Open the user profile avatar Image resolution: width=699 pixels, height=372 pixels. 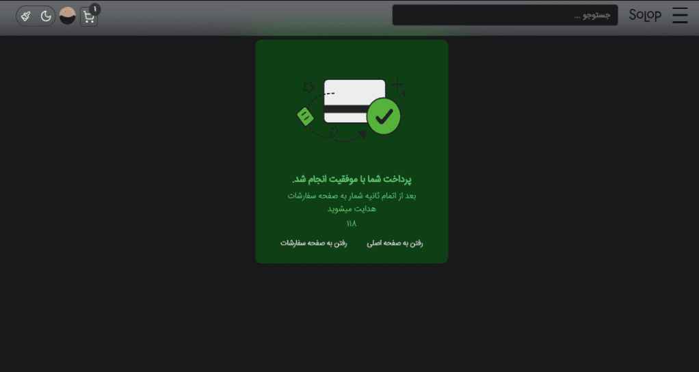point(67,16)
